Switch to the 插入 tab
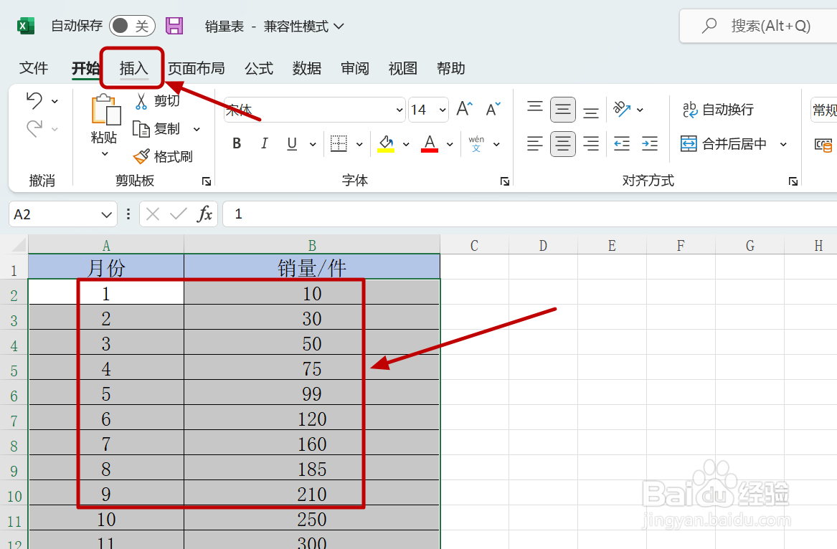 point(133,68)
